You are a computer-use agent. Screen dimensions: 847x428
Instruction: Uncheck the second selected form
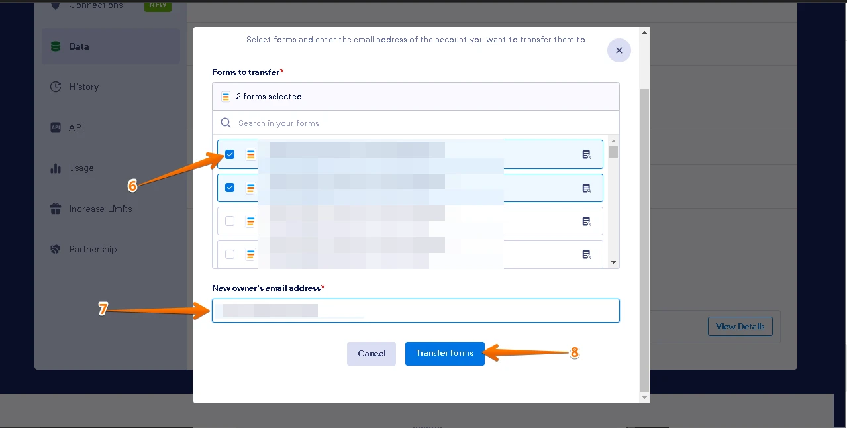pos(230,187)
